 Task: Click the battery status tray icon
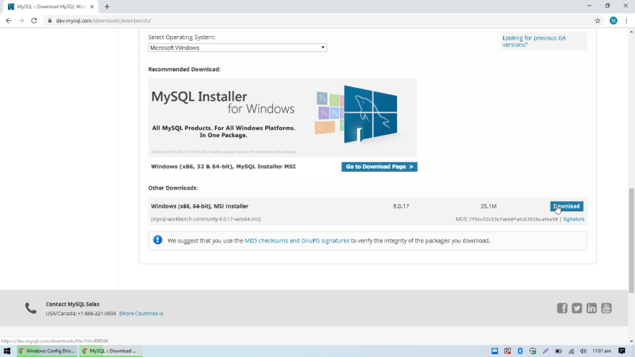click(558, 351)
